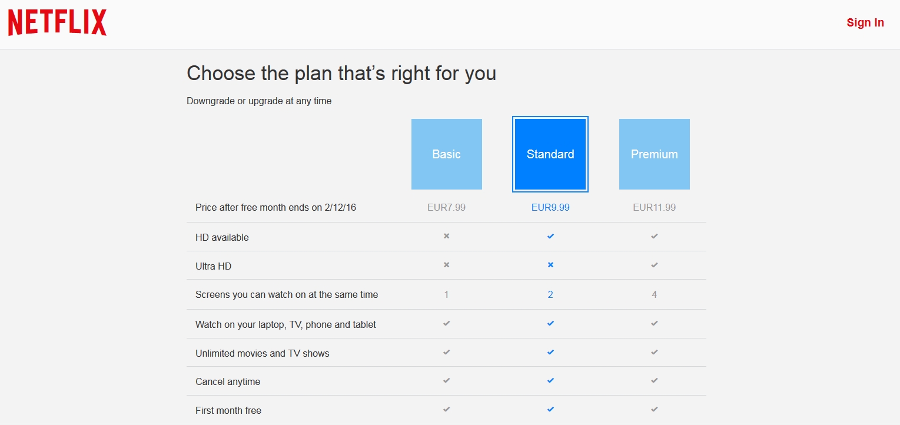Image resolution: width=900 pixels, height=425 pixels.
Task: Click the Netflix logo
Action: click(x=57, y=23)
